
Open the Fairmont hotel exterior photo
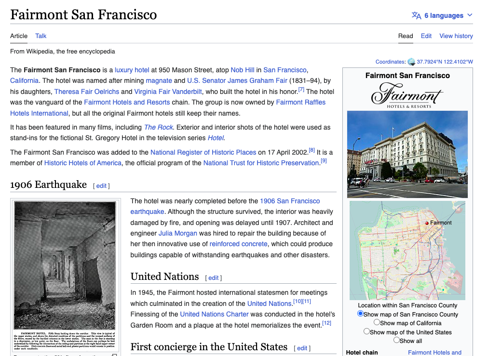click(407, 154)
